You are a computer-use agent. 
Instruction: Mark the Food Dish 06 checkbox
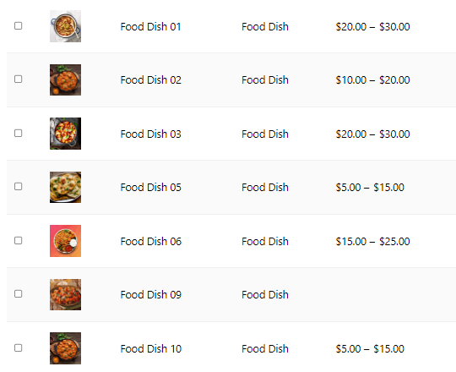pos(18,240)
